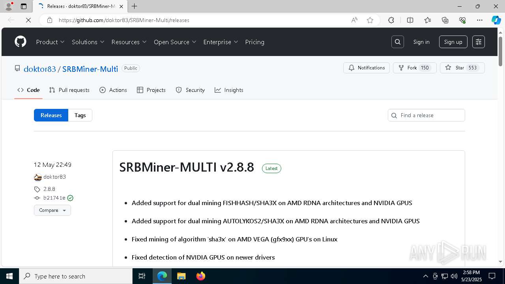Open a new browser tab
This screenshot has height=284, width=505.
(135, 6)
